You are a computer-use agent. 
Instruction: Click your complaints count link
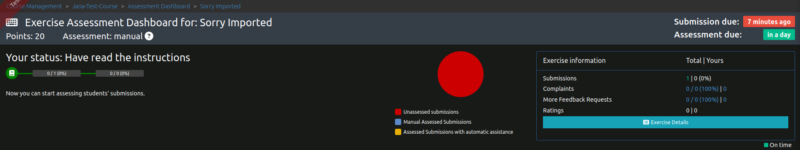[x=725, y=89]
